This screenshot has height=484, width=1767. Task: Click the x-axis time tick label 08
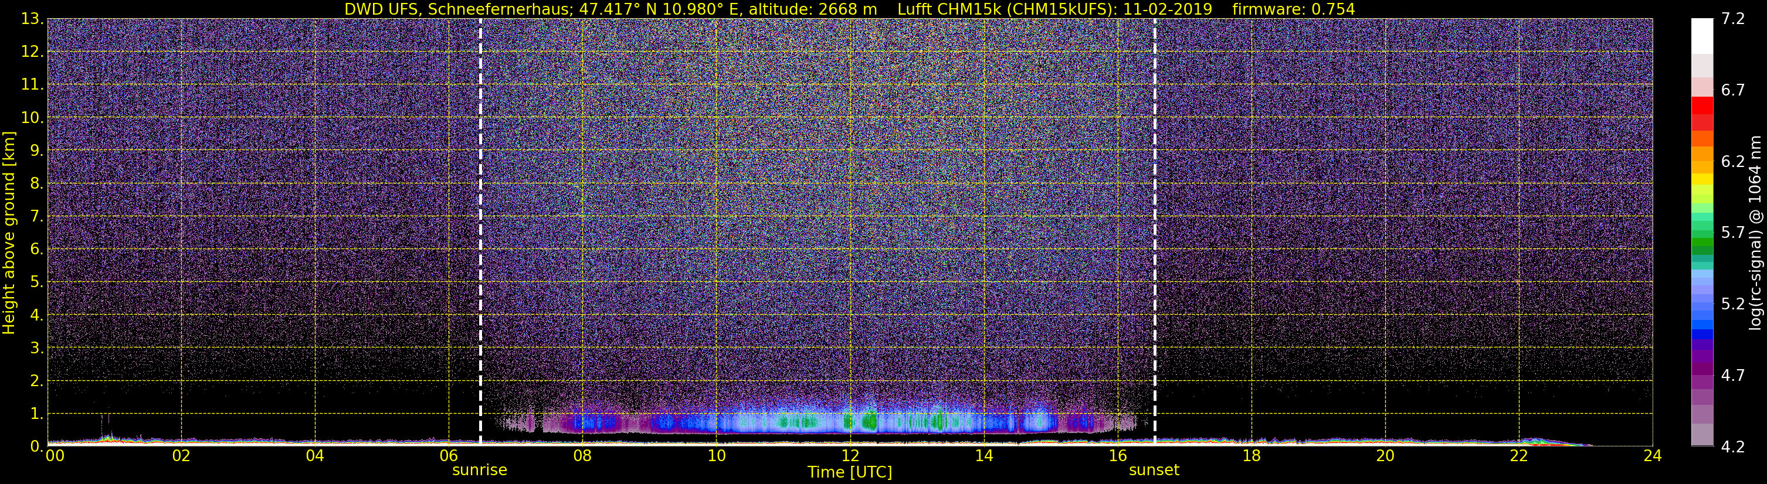coord(582,457)
